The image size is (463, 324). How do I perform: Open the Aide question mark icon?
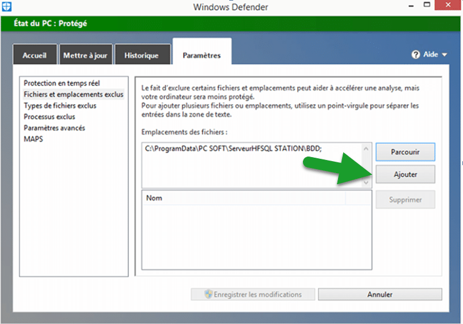click(x=415, y=55)
